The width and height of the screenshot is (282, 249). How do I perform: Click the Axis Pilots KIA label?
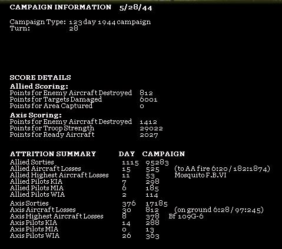pyautogui.click(x=34, y=223)
